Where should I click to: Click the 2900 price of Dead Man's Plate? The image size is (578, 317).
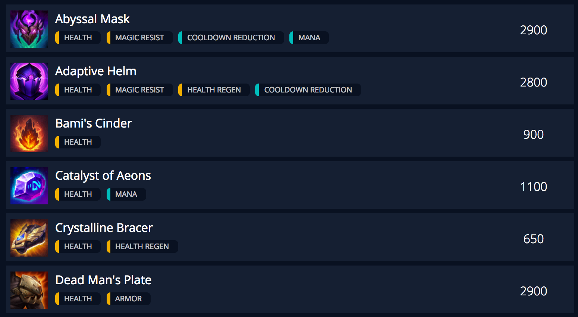[x=534, y=291]
